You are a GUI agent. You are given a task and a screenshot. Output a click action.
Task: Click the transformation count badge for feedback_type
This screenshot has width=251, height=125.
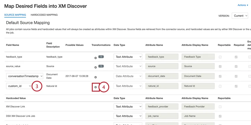pyautogui.click(x=101, y=57)
